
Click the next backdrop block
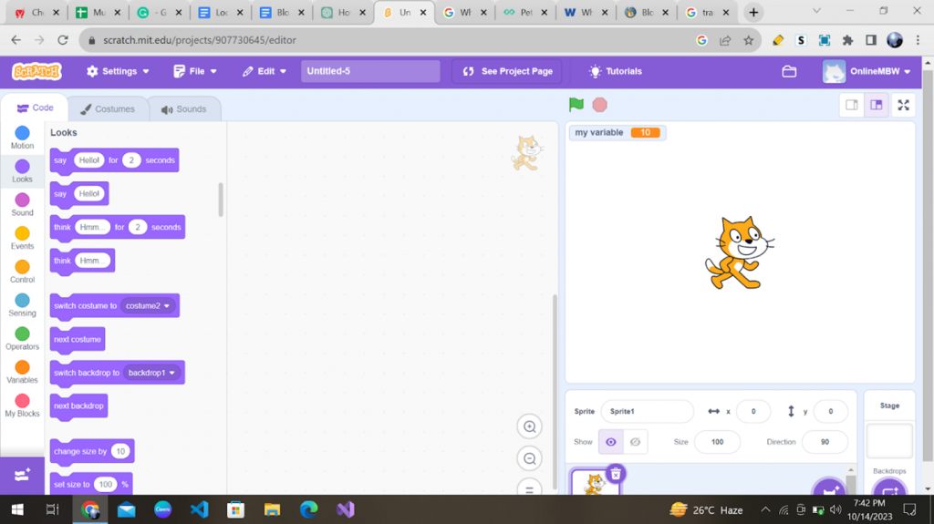78,406
